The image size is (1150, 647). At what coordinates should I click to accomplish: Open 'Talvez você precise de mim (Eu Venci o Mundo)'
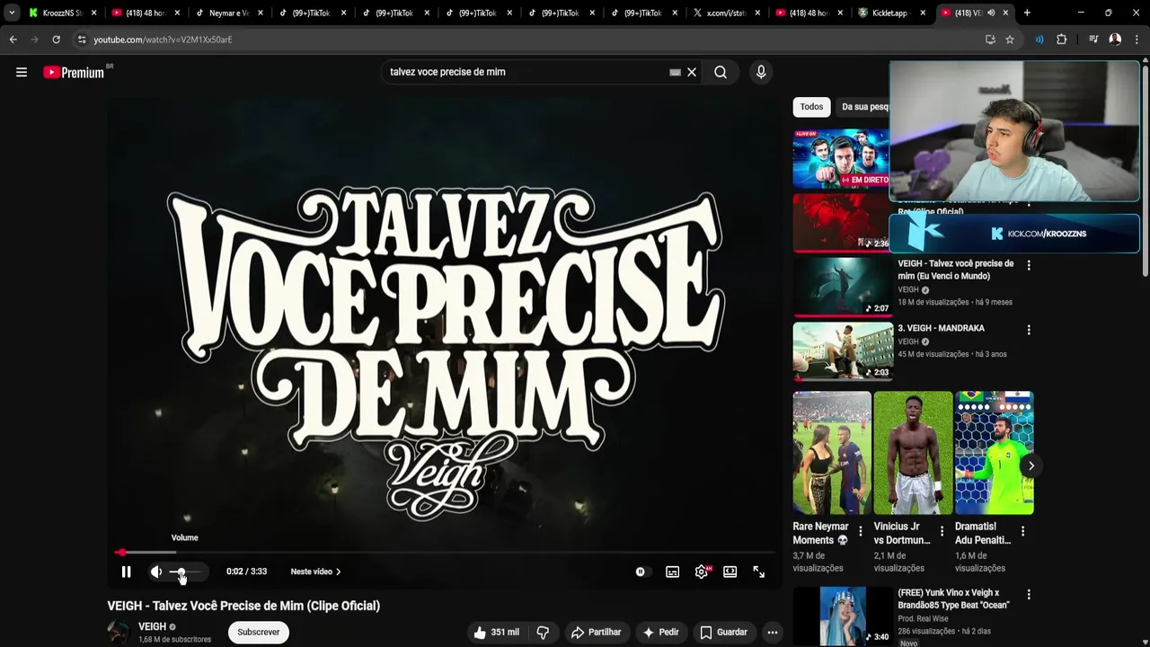pos(955,270)
